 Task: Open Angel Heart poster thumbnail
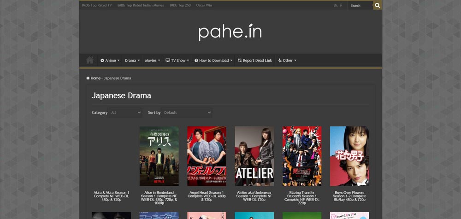pyautogui.click(x=207, y=156)
